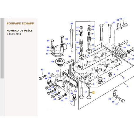Click callout 25 below the cover gasket
Screen dimensions: 134x134
(128, 59)
